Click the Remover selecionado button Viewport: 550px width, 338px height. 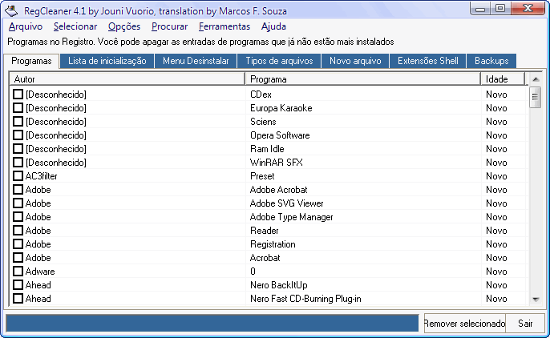pos(464,323)
